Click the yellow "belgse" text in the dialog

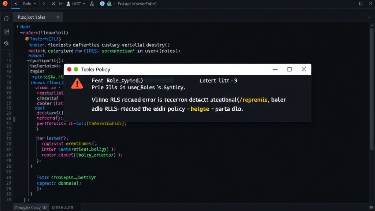(200, 109)
